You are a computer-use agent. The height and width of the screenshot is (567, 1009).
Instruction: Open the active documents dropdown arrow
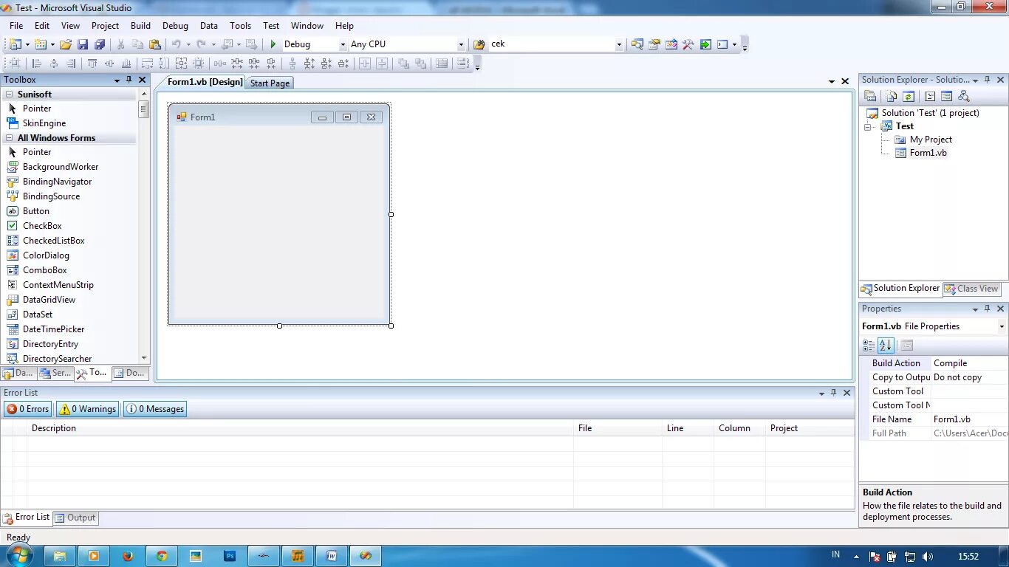tap(832, 81)
